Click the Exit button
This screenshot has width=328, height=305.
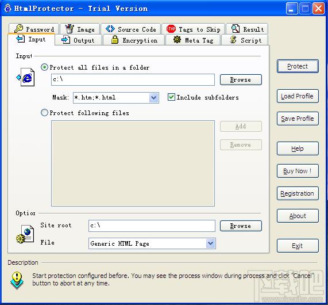(x=298, y=246)
